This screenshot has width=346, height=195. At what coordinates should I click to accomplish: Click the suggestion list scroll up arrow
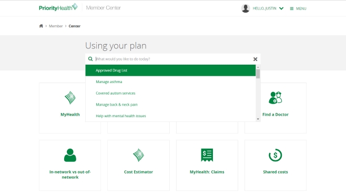[x=258, y=67]
